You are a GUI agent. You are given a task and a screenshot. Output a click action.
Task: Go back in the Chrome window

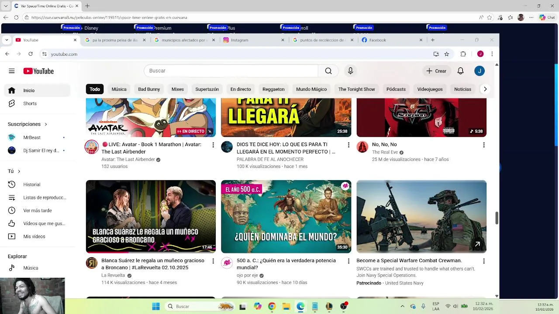[7, 54]
